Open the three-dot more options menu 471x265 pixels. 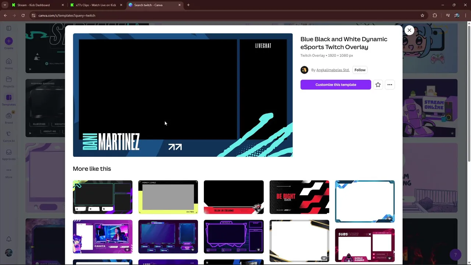point(390,85)
